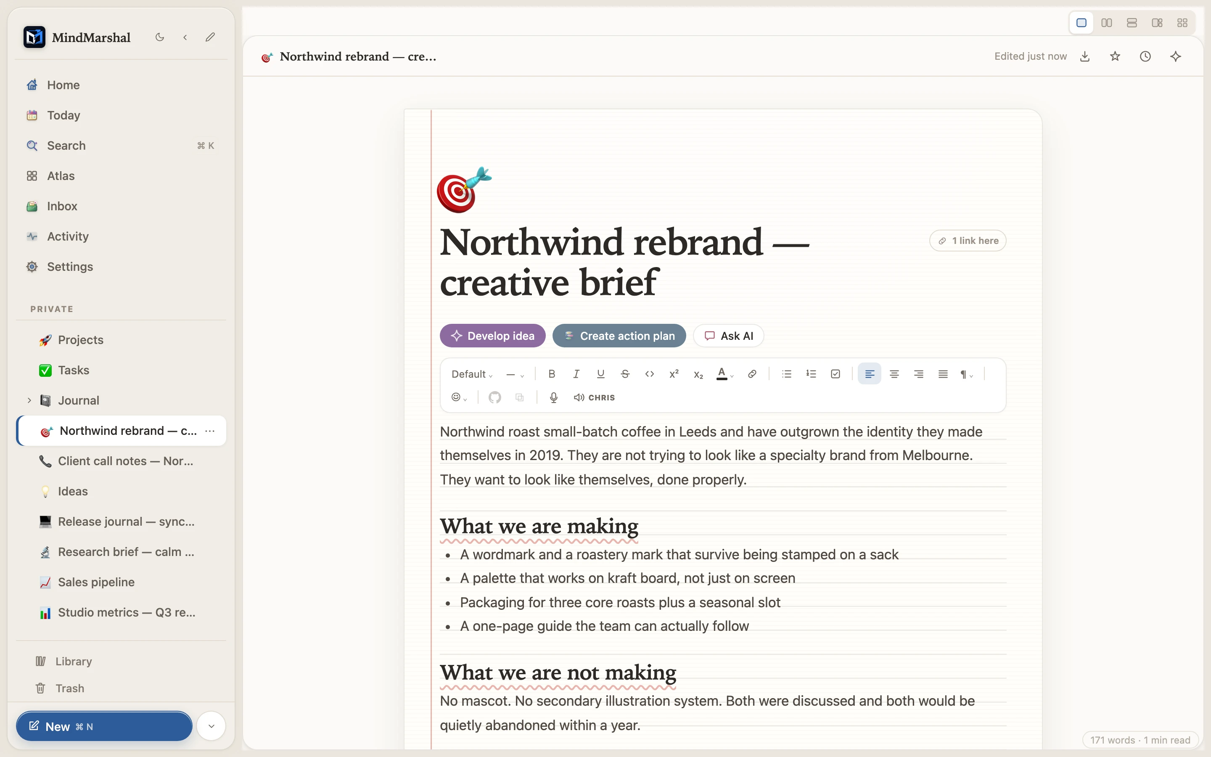Open the Ideas page
Viewport: 1211px width, 757px height.
pyautogui.click(x=121, y=492)
